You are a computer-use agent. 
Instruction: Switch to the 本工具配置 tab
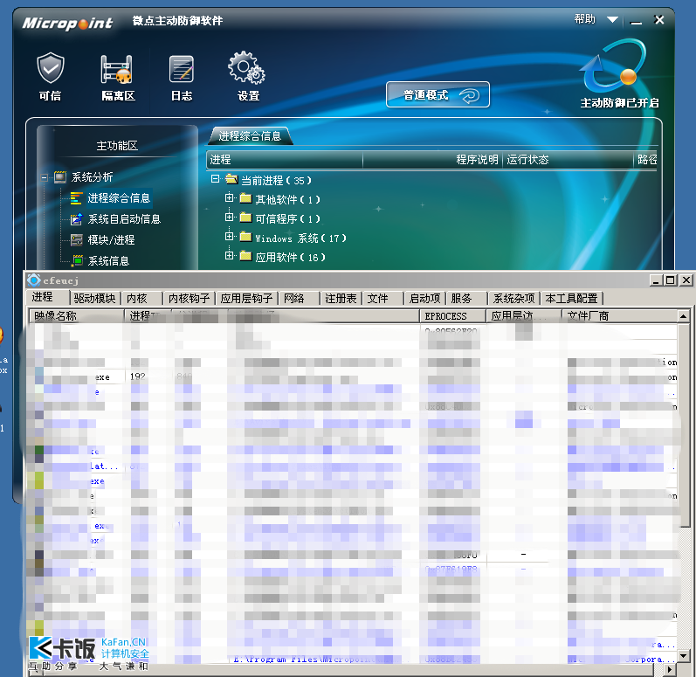coord(572,299)
